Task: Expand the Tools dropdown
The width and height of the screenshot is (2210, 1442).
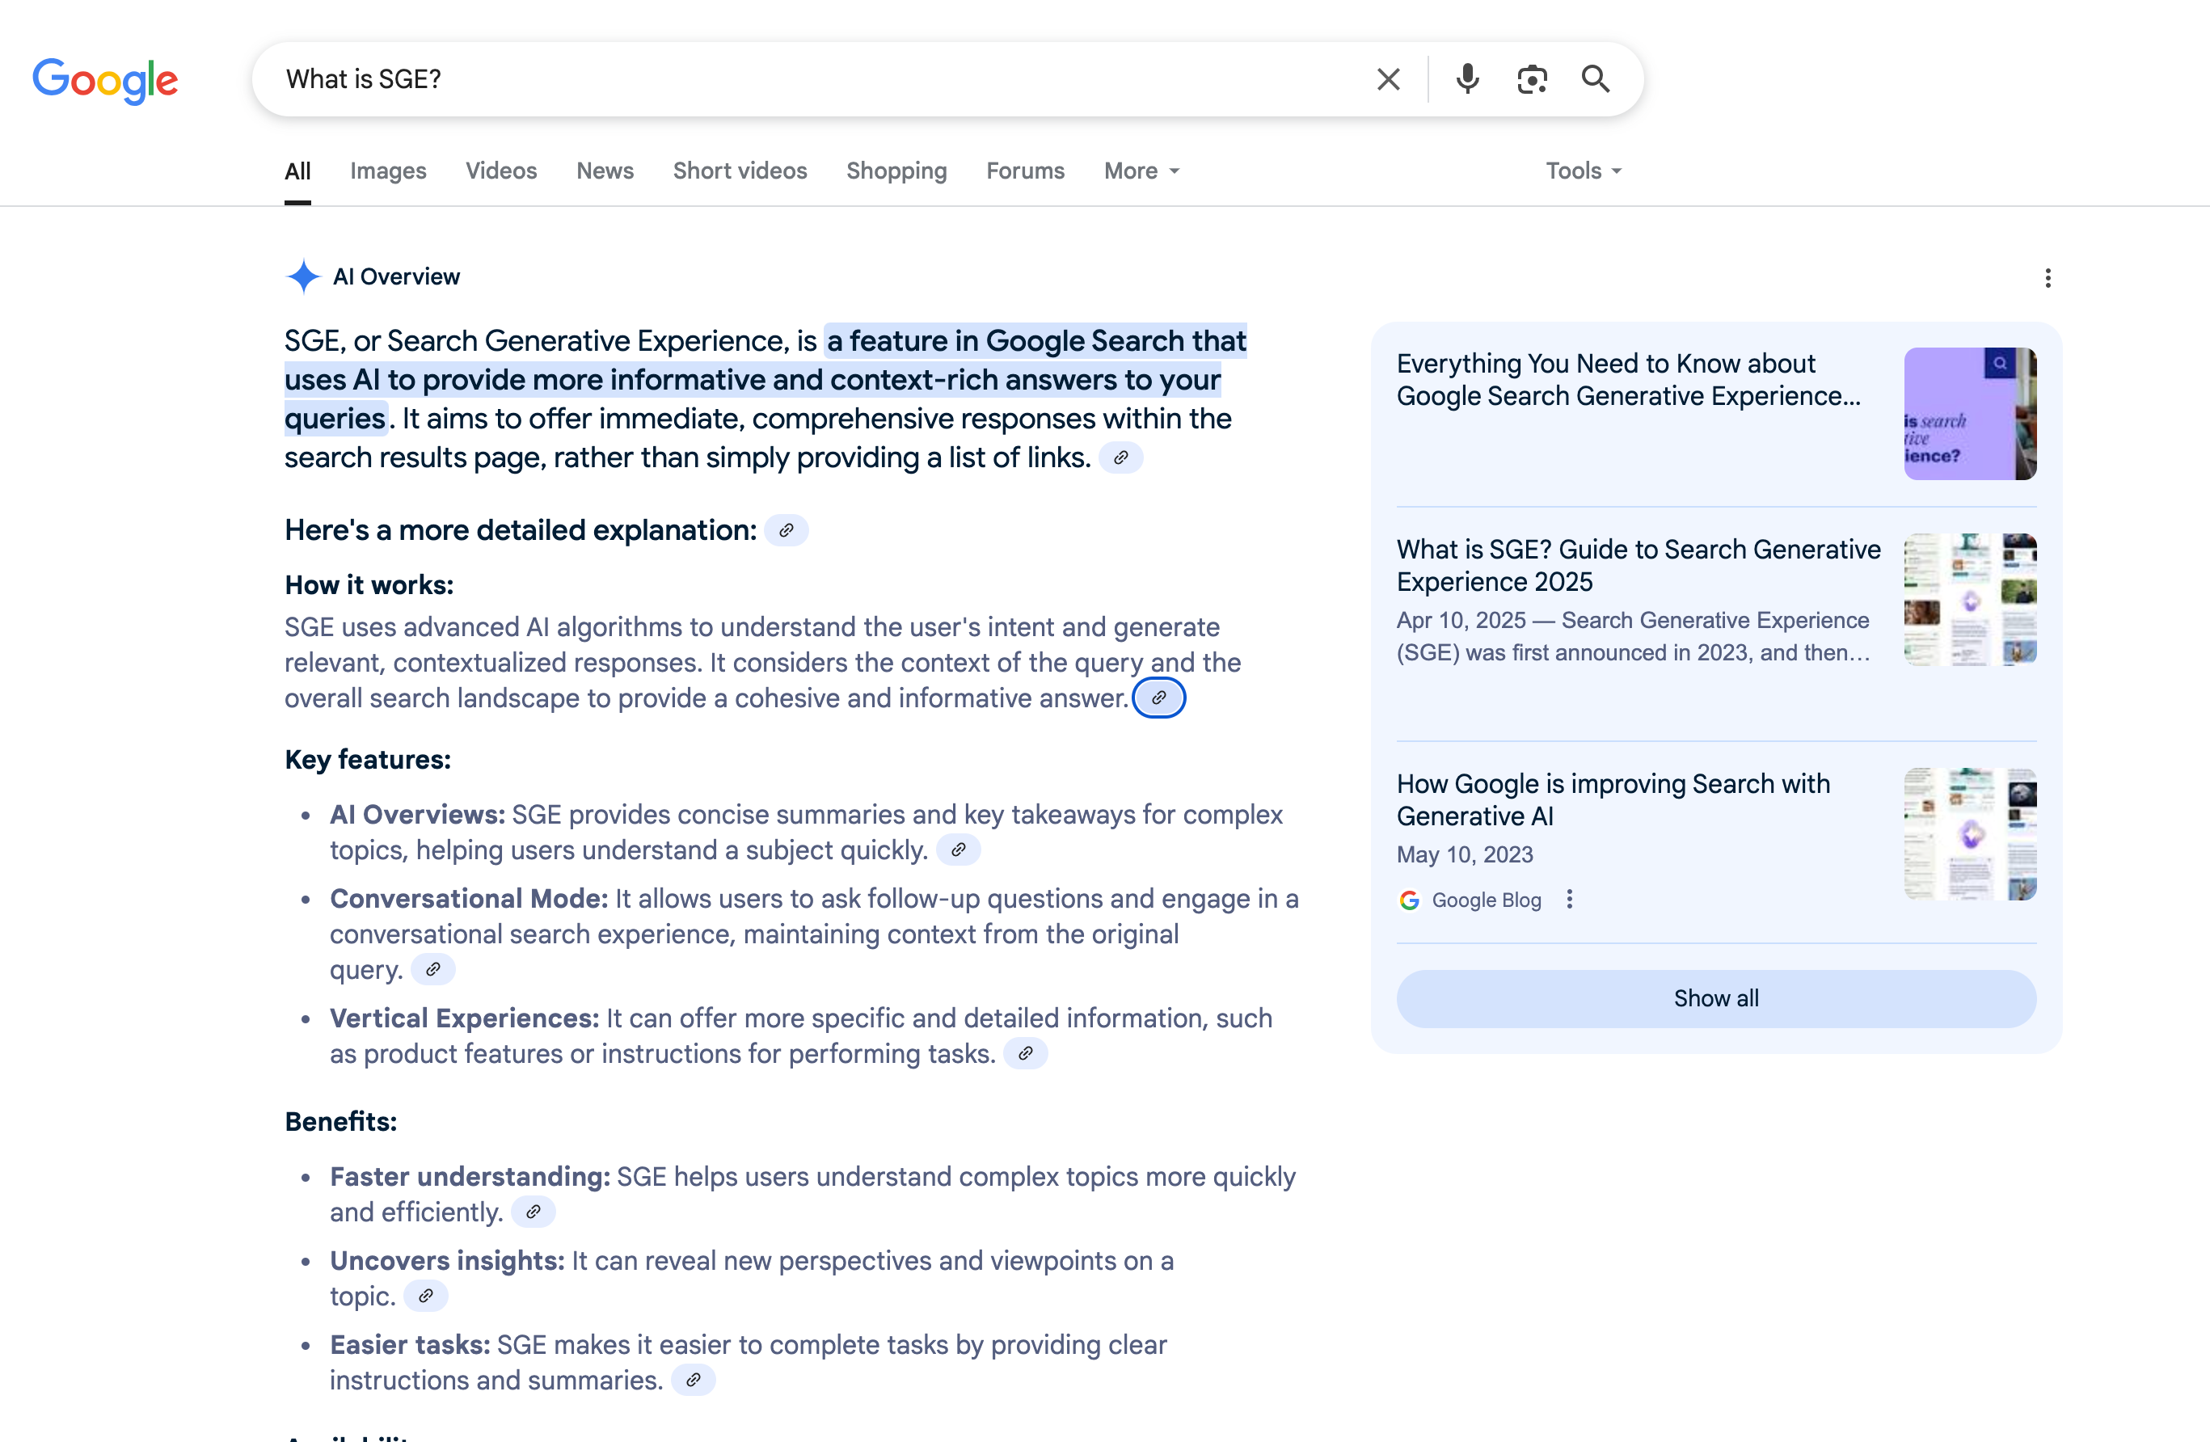Action: [x=1584, y=171]
